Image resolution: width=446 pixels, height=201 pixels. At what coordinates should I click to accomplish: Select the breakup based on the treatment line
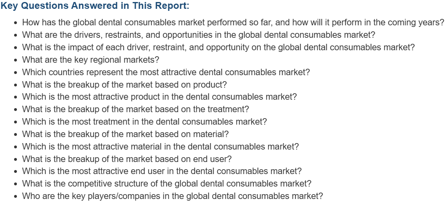135,109
